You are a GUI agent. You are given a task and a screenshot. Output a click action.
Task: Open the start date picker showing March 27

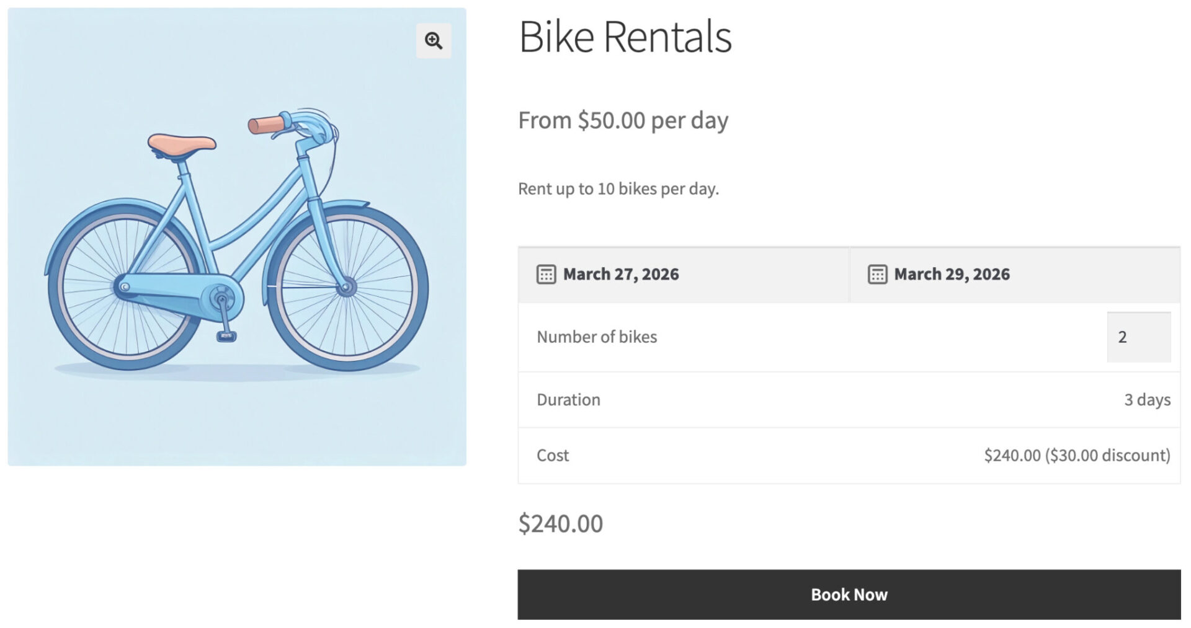[x=620, y=273]
